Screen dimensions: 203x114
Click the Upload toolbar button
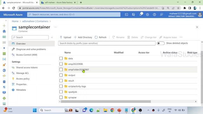(x=65, y=37)
